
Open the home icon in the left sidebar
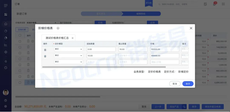coord(6,24)
